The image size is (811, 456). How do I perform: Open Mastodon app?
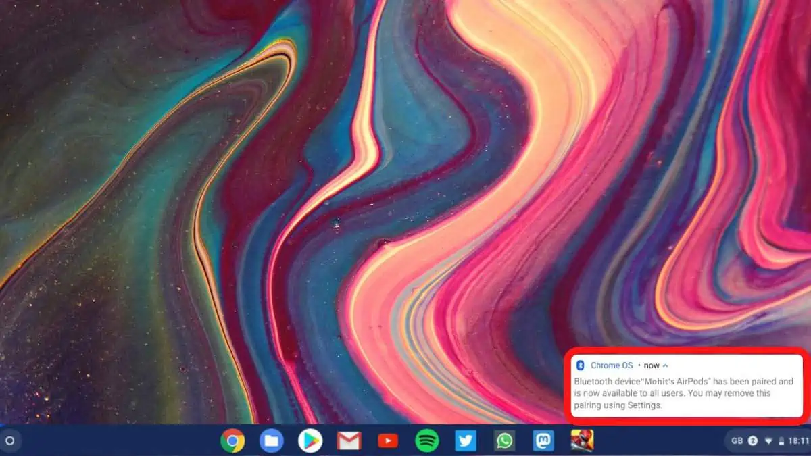pyautogui.click(x=543, y=441)
